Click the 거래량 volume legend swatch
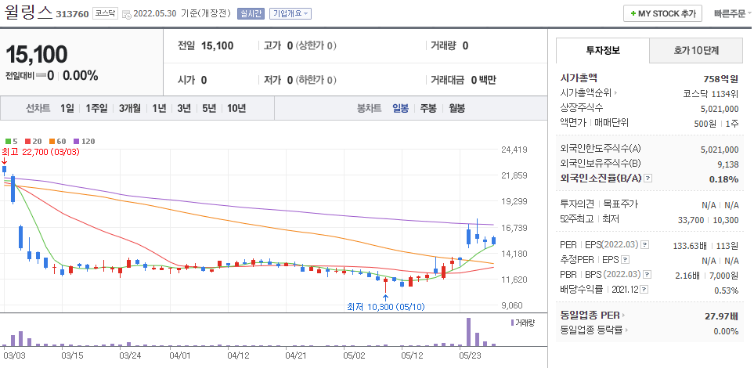This screenshot has width=754, height=368. [x=512, y=323]
